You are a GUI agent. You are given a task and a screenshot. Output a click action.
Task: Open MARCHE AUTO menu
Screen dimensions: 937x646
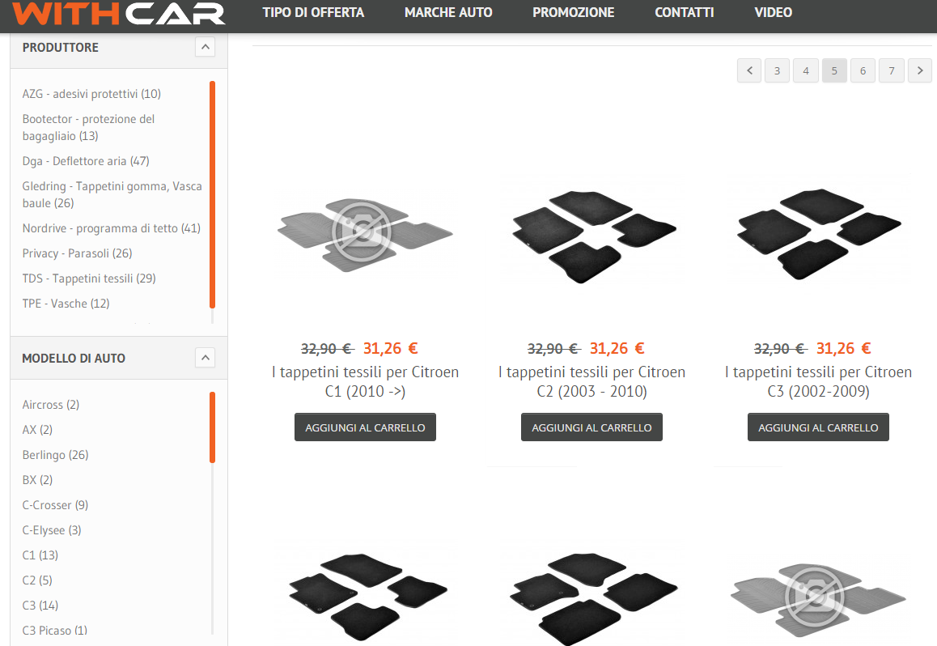tap(448, 13)
